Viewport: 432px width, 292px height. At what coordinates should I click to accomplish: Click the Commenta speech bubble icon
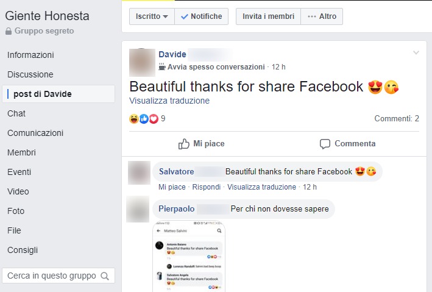[x=325, y=144]
